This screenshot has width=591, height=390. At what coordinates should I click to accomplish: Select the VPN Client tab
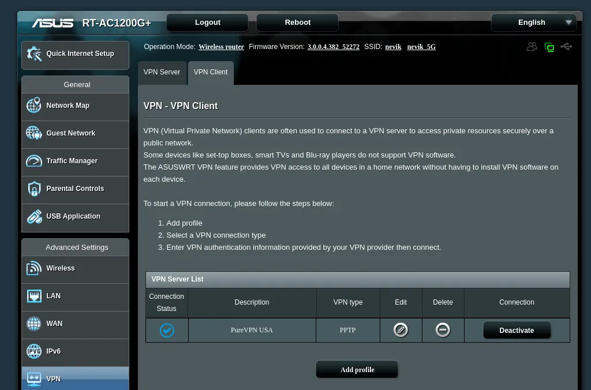[211, 72]
